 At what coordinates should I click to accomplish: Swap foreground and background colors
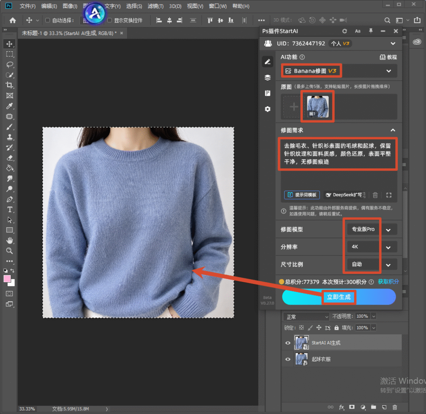coord(12,271)
